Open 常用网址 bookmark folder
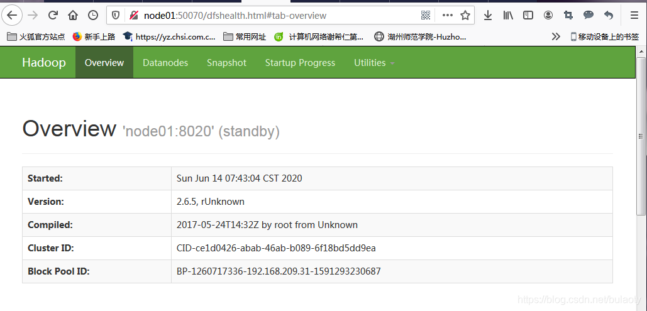This screenshot has height=311, width=647. coord(245,36)
